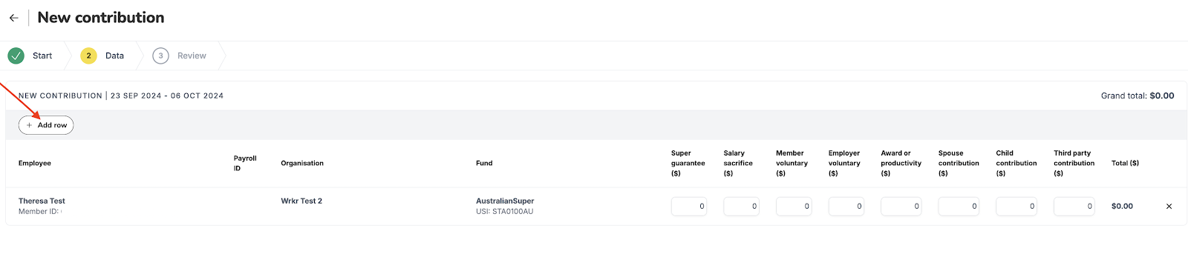
Task: Click the step 3 Review circle
Action: pyautogui.click(x=160, y=56)
